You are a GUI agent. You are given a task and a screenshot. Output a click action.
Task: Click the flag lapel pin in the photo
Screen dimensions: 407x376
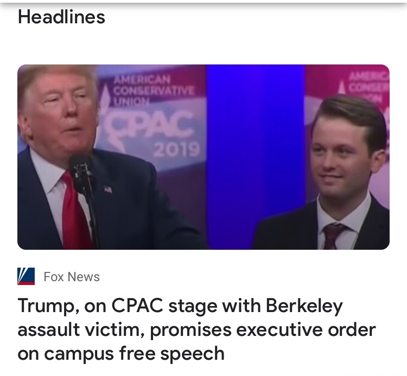coord(107,190)
